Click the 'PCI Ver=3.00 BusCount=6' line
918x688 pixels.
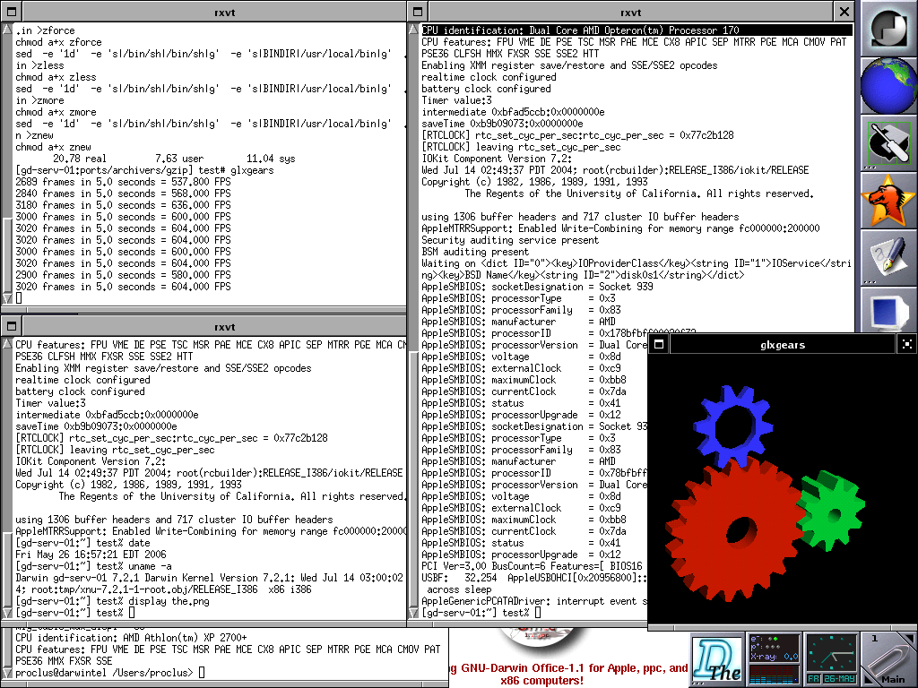(532, 566)
